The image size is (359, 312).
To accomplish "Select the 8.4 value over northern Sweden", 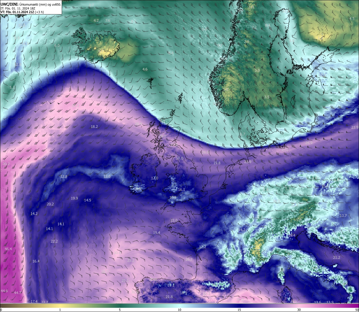I will tap(268, 25).
